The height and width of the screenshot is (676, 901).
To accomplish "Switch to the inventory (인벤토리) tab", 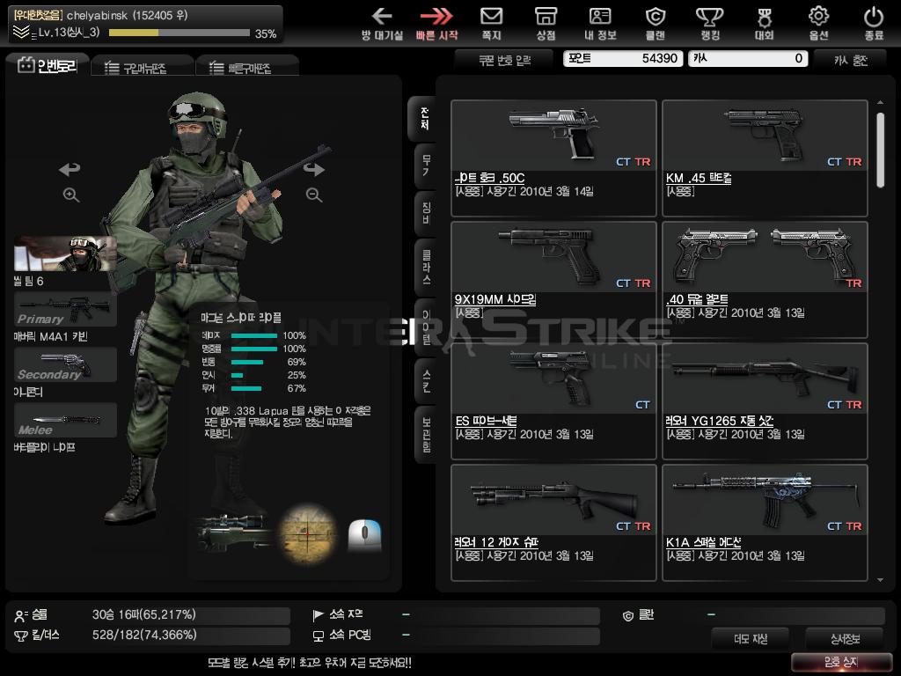I will [x=48, y=65].
